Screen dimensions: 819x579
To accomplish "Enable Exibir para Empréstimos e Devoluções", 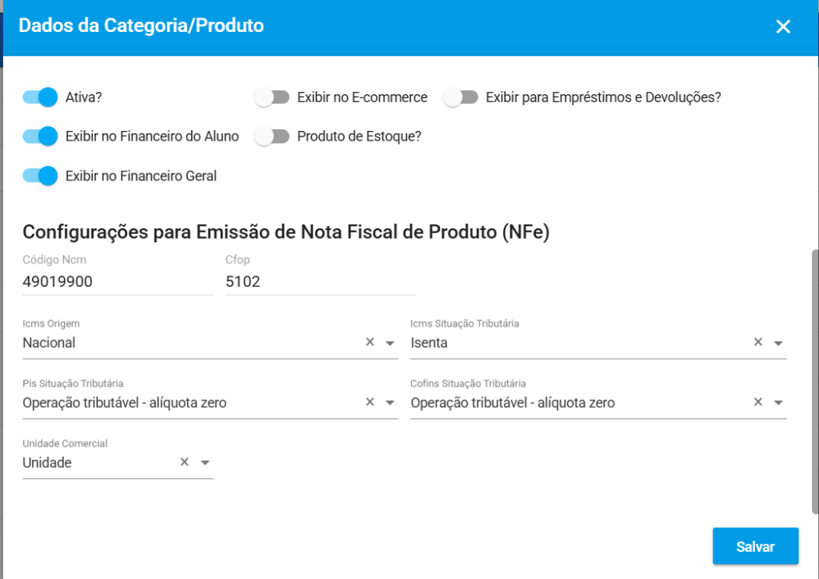I will click(x=461, y=97).
